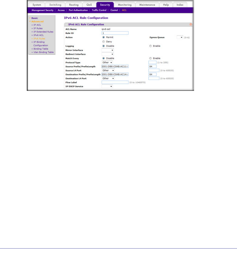Open the IPv6 ACL sidebar link
This screenshot has height=266, width=237.
click(x=38, y=35)
